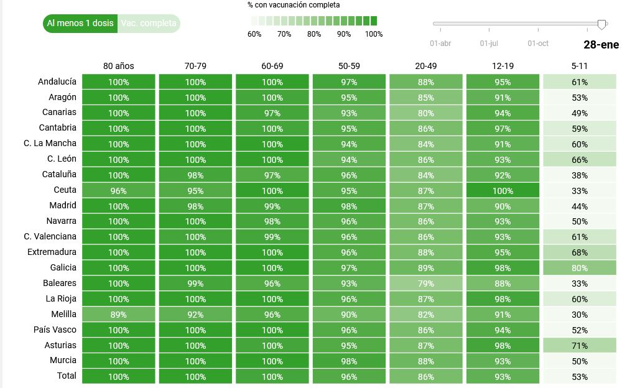The width and height of the screenshot is (635, 388).
Task: Click Baleares' 79% cell for ages 20-49
Action: point(426,284)
